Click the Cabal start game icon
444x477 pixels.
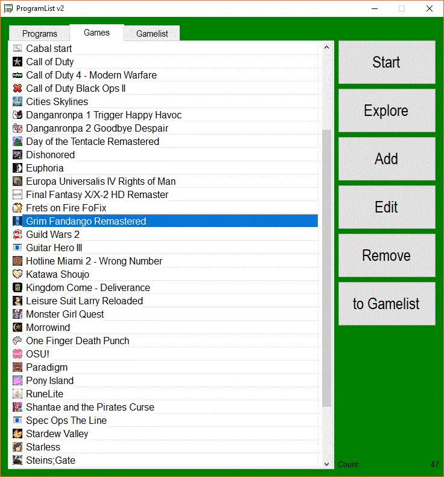(17, 48)
